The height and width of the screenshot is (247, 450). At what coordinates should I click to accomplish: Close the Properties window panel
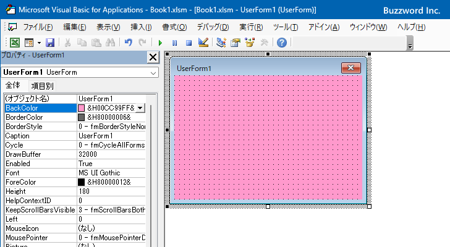click(x=153, y=57)
